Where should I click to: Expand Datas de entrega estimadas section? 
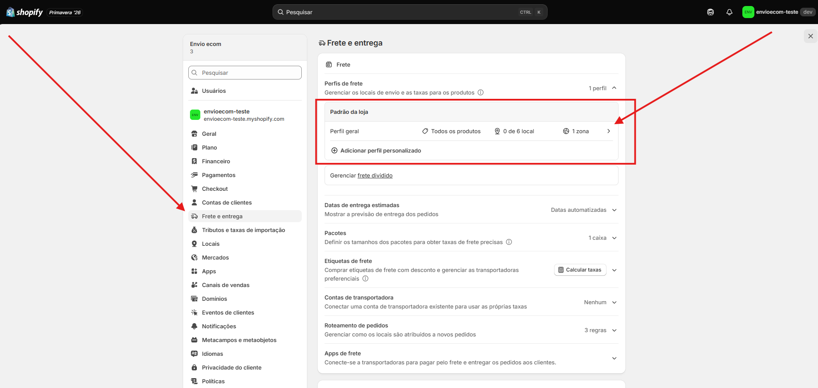[x=614, y=210]
